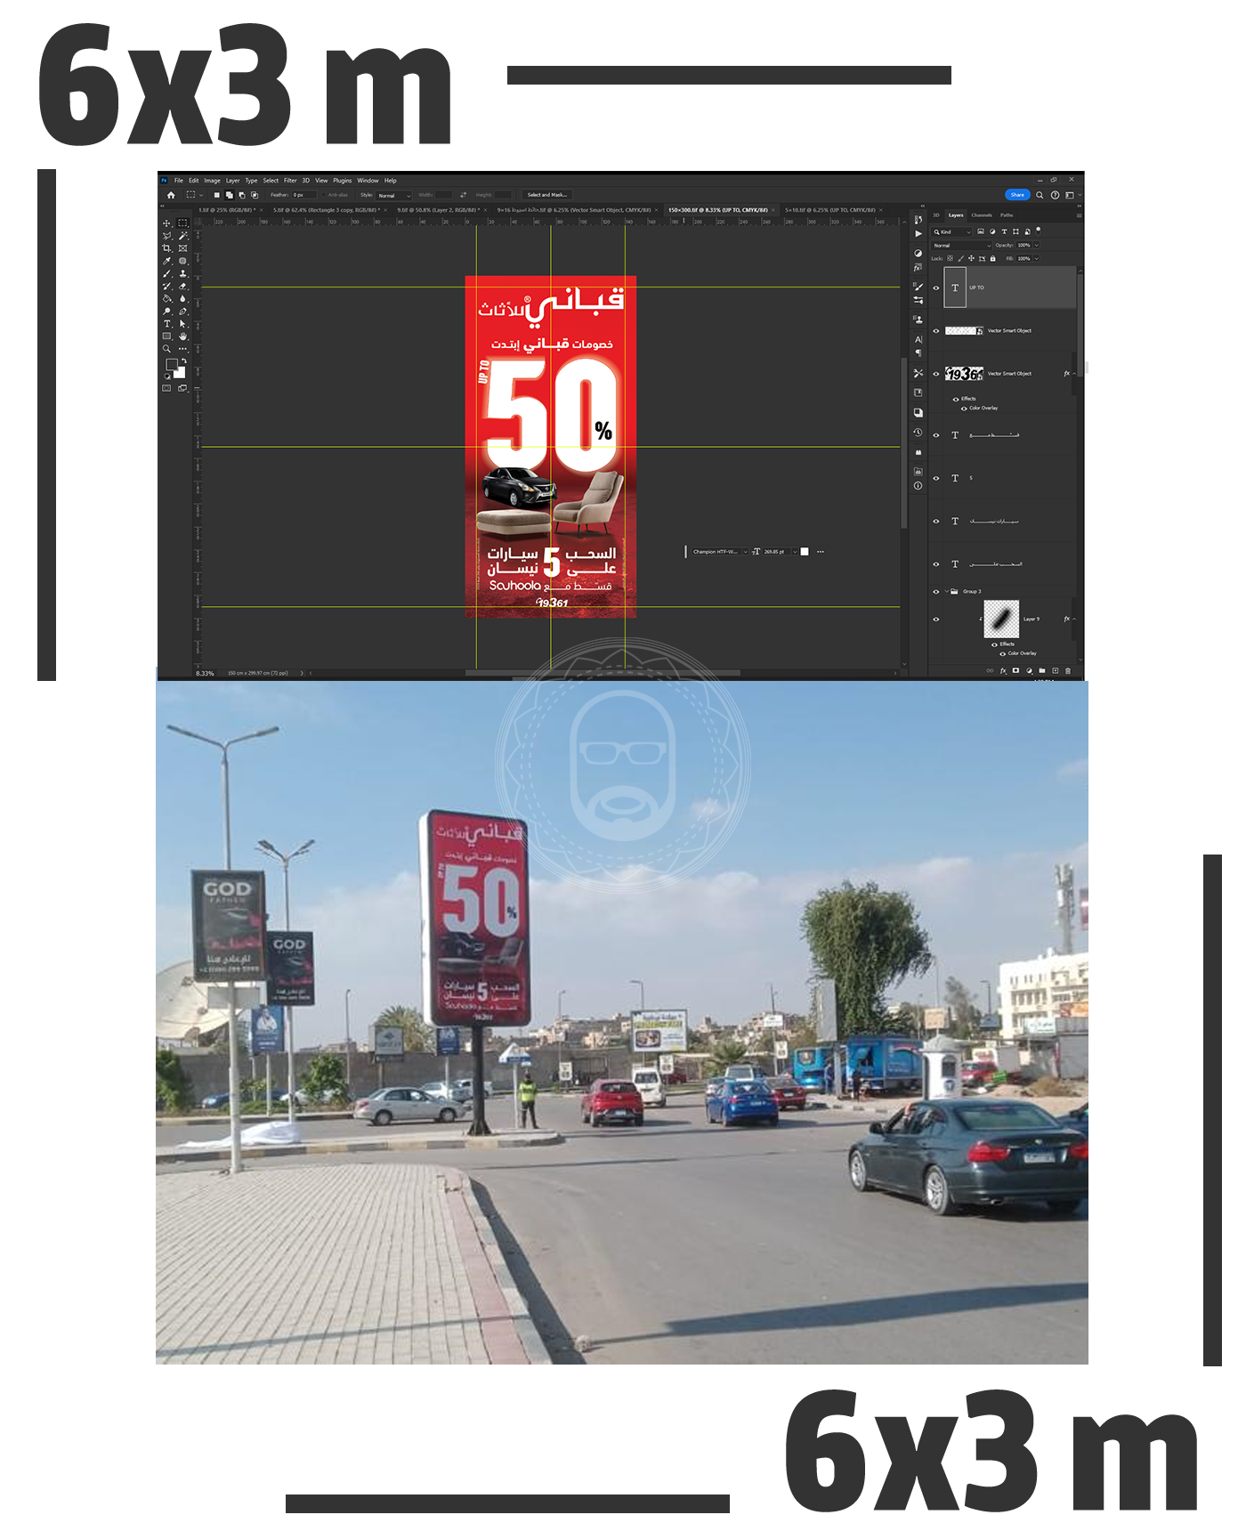Select the Hand tool

(x=182, y=336)
